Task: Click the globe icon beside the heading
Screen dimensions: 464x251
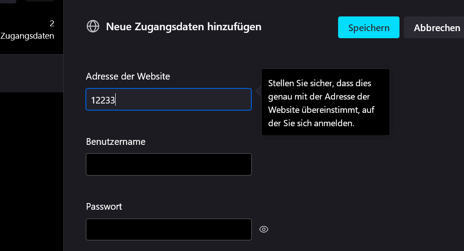Action: [93, 27]
